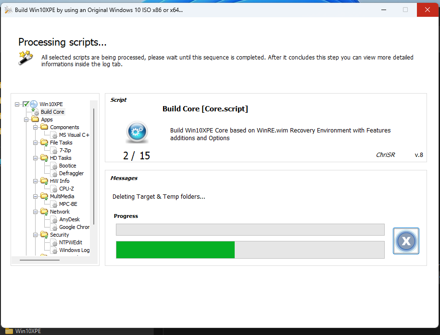The image size is (440, 335).
Task: Select Win10XPE tree label
Action: (51, 104)
